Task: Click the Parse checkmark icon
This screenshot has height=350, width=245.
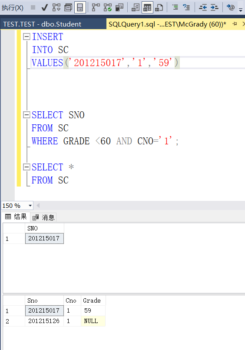Action: pos(45,7)
